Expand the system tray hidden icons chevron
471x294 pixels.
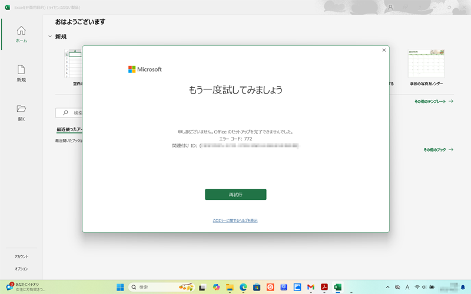coord(387,287)
